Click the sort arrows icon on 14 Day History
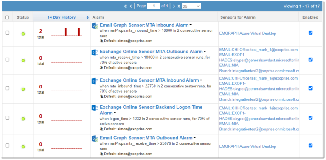 coord(87,17)
